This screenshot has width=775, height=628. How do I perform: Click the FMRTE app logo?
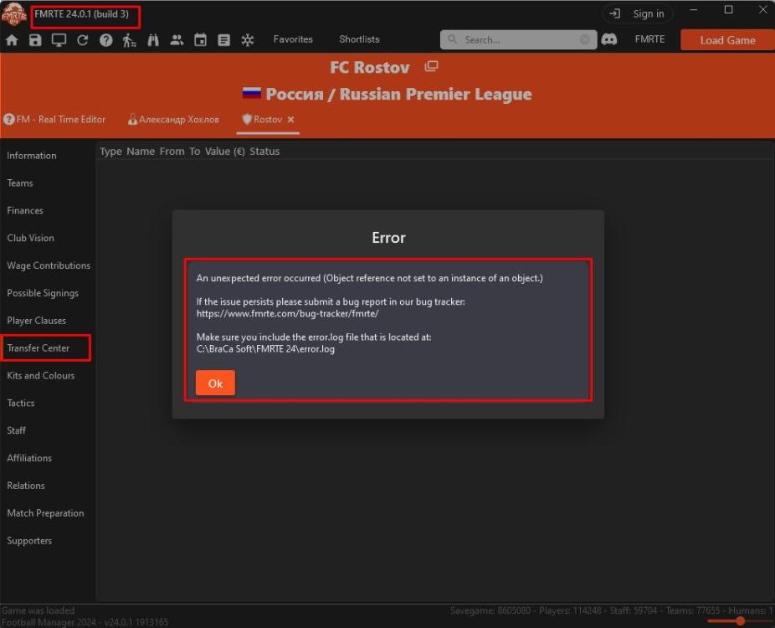[14, 14]
